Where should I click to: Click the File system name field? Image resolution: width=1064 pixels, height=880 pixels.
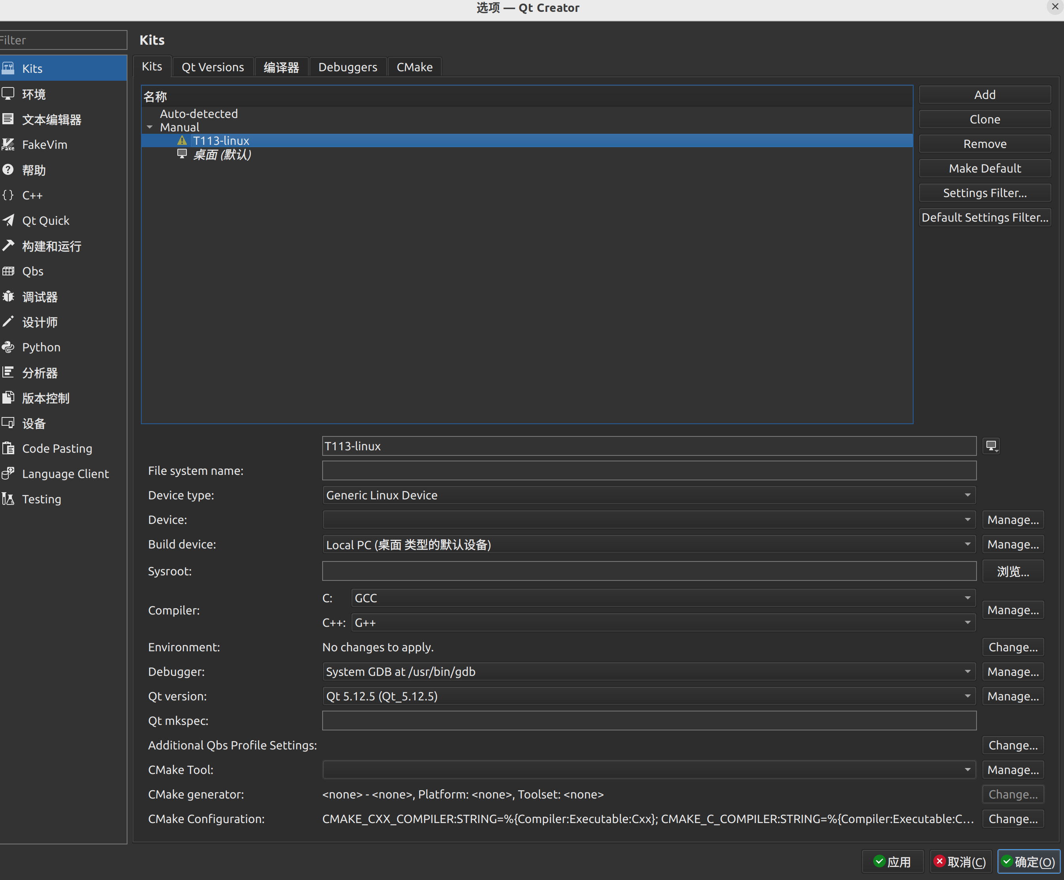coord(649,470)
